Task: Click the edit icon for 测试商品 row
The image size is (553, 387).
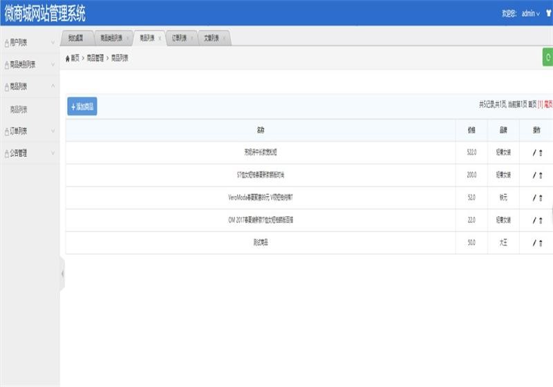Action: (533, 243)
